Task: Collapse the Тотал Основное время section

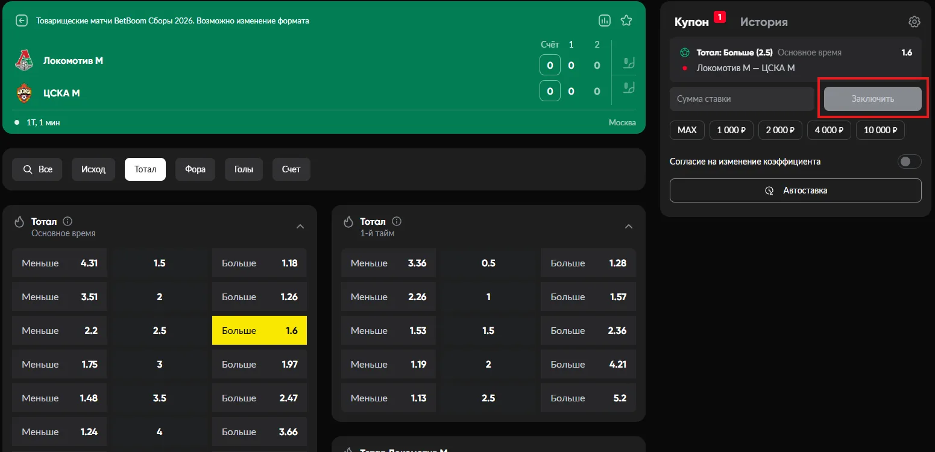Action: pos(300,227)
